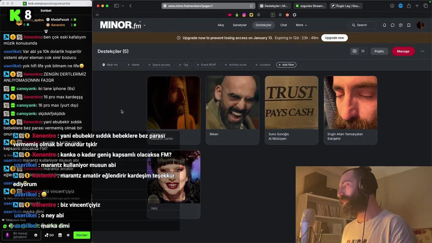The image size is (432, 243).
Task: Open the Mekanın Sahibi member card
Action: [x=173, y=110]
